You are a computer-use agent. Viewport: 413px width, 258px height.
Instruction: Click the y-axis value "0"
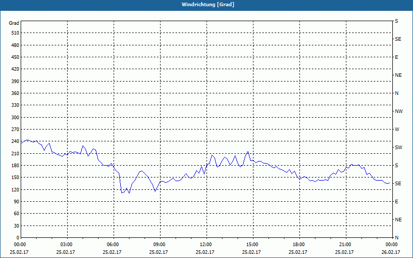18,238
